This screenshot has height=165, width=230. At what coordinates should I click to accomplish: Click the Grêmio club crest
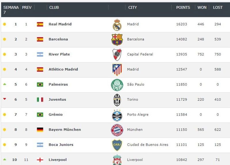(x=117, y=115)
